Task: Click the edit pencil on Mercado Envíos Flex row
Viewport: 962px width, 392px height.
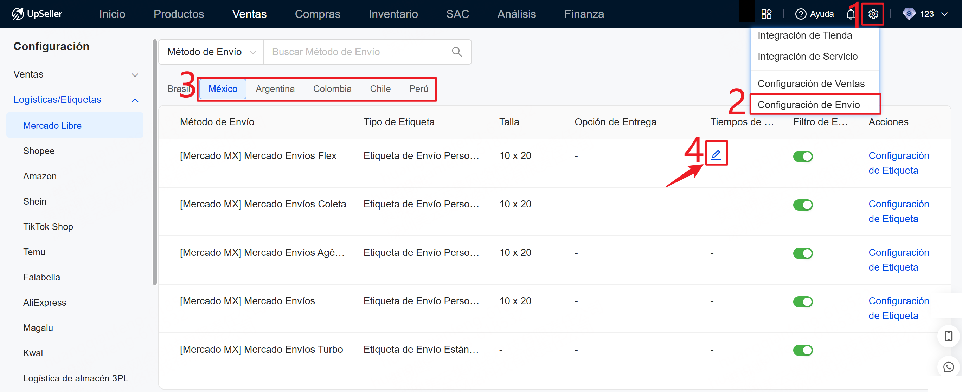Action: click(716, 153)
